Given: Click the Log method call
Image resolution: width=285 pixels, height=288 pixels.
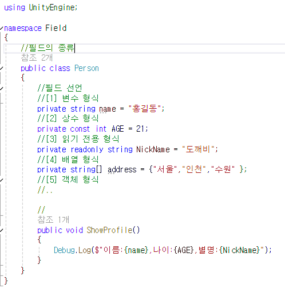Looking at the screenshot, I should tap(84, 250).
